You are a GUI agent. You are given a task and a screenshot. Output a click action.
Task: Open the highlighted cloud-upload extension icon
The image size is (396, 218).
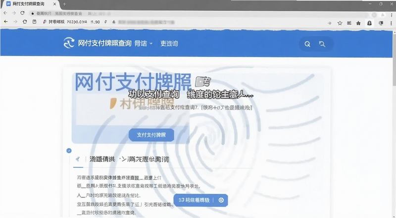pyautogui.click(x=369, y=23)
